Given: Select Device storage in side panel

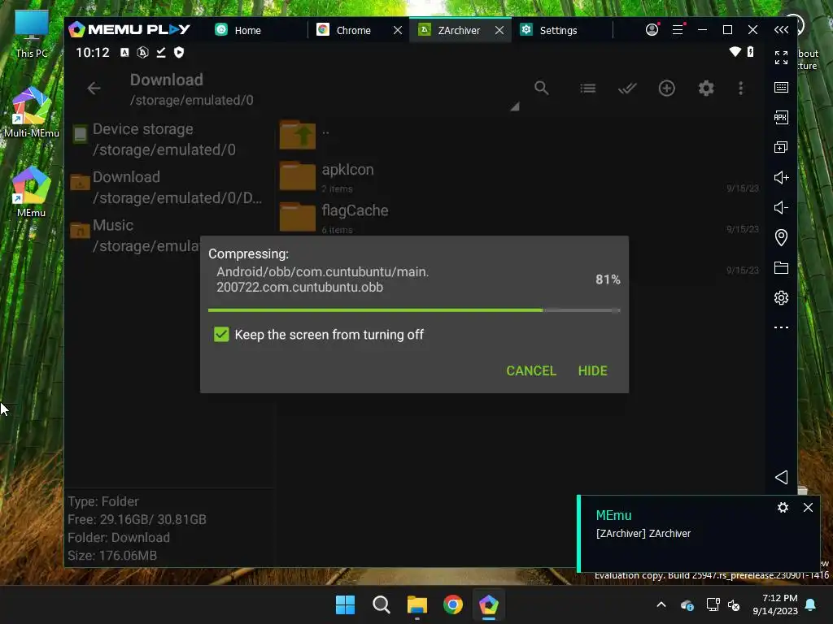Looking at the screenshot, I should click(x=169, y=139).
